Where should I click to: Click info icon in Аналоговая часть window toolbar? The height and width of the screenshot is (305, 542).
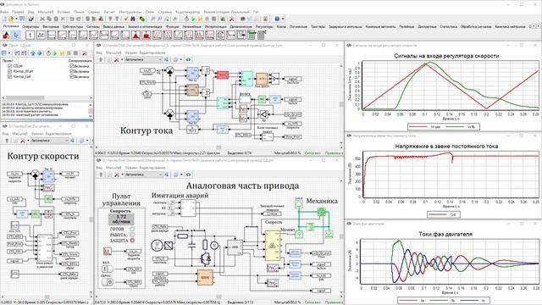click(188, 175)
